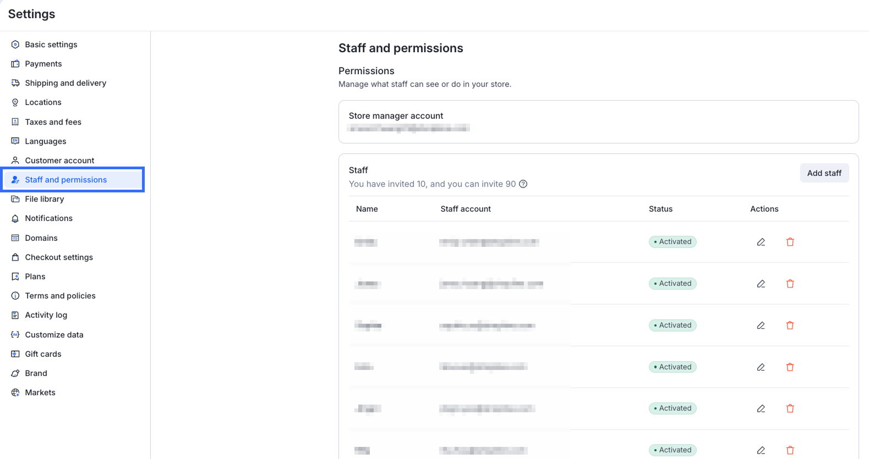Click the Payments sidebar icon
Screen dimensions: 869x459
pyautogui.click(x=15, y=64)
